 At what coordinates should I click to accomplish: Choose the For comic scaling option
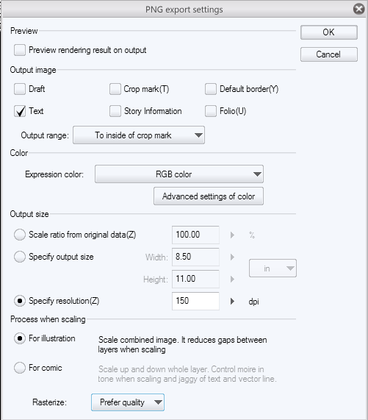[x=20, y=368]
